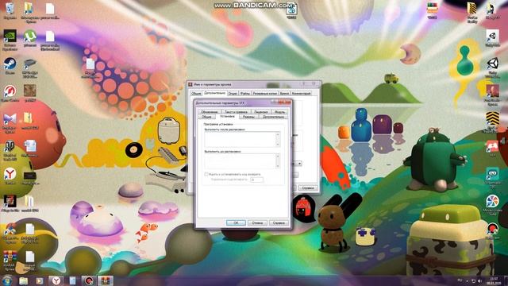Switch to the Обновление tab in SFX dialog
This screenshot has width=508, height=286.
tap(209, 111)
